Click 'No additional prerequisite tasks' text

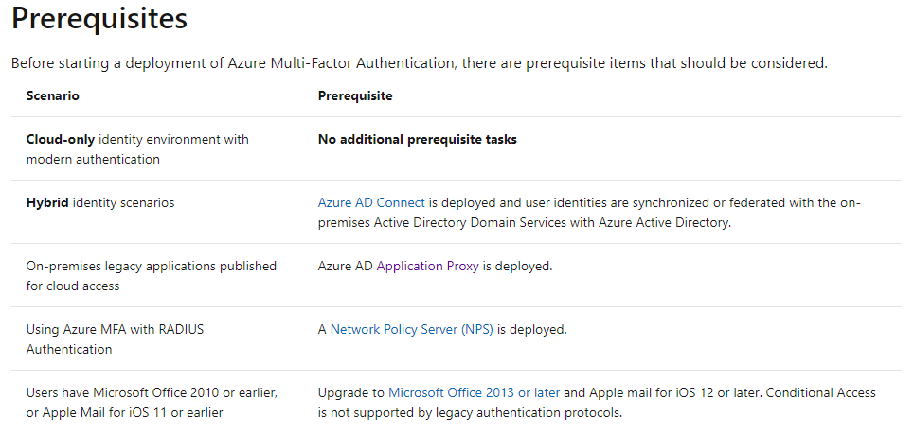(418, 140)
